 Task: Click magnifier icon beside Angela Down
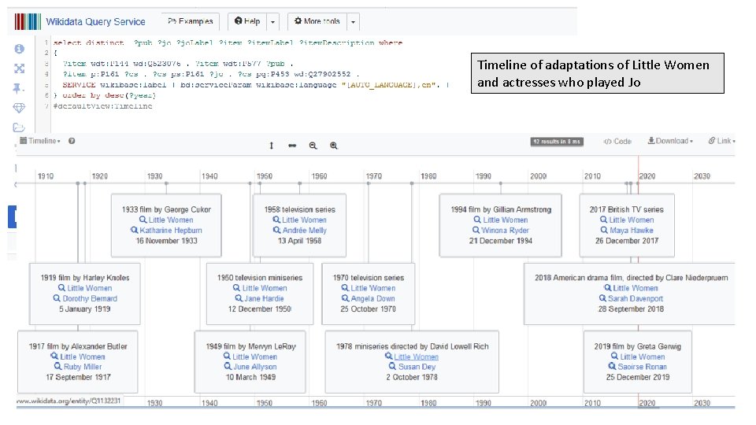pyautogui.click(x=345, y=299)
